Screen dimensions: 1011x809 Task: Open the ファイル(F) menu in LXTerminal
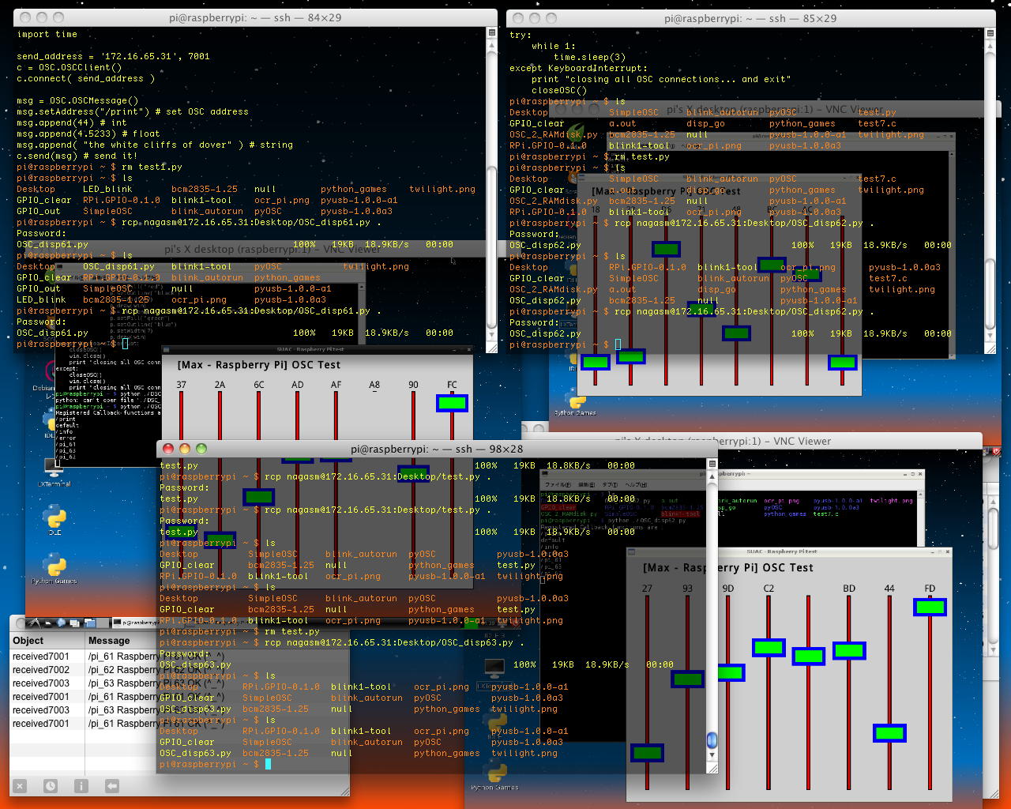558,484
